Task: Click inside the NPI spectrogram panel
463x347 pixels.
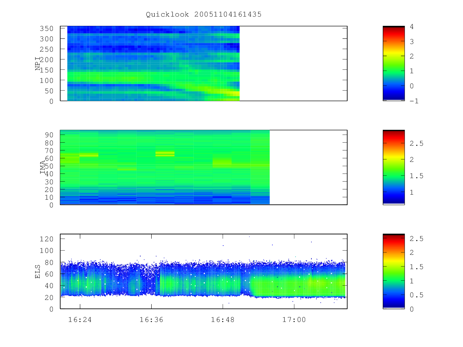Action: pyautogui.click(x=204, y=64)
